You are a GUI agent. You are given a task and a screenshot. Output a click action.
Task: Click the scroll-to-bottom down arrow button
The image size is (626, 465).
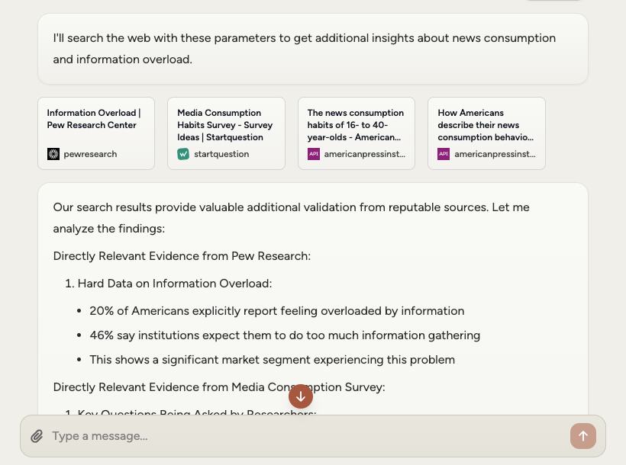tap(301, 396)
